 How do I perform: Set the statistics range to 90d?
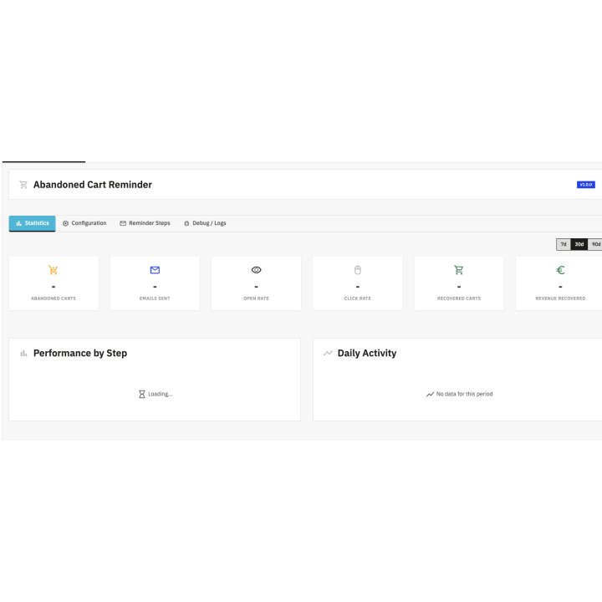tap(594, 244)
